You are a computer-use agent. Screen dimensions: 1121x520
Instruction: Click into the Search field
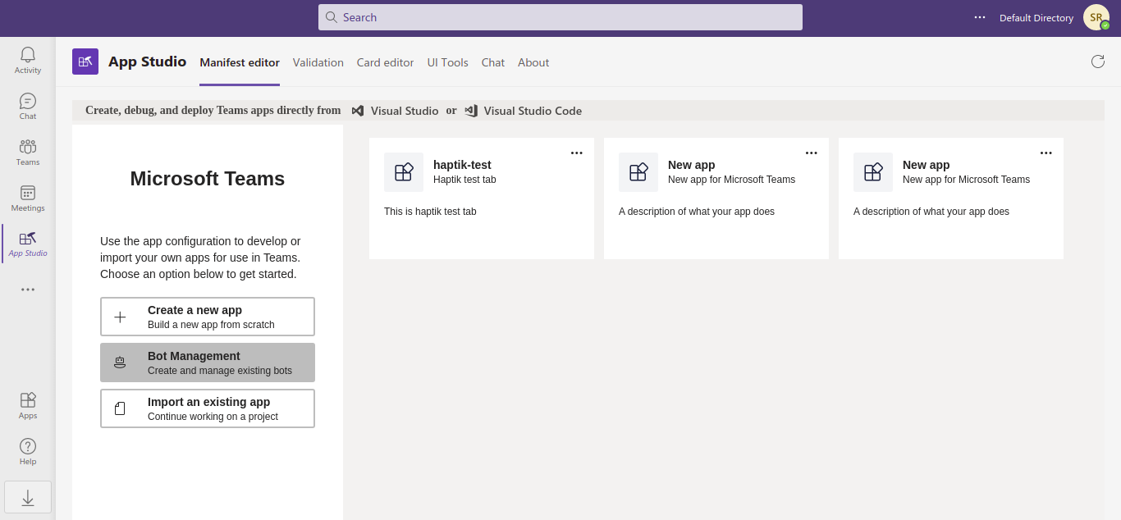560,17
